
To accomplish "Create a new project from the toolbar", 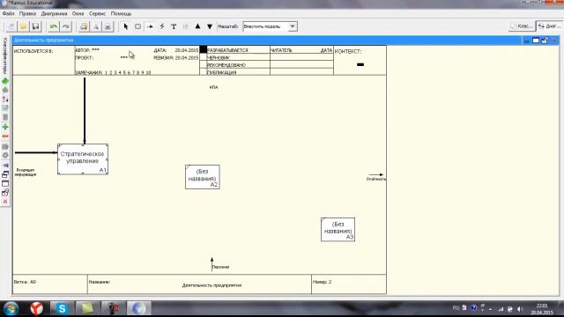I will (11, 26).
